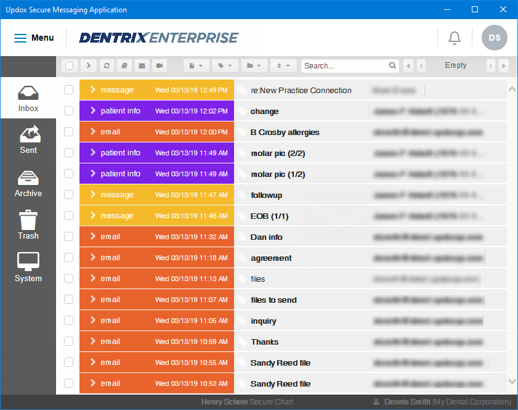Click tag icon beside 'agreement'
The width and height of the screenshot is (518, 410).
242,258
